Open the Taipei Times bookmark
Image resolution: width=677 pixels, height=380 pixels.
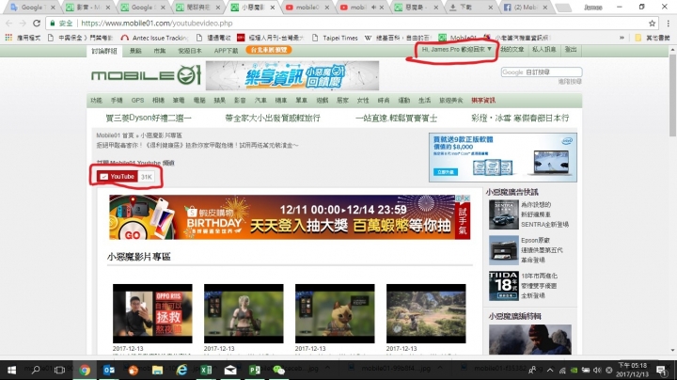[x=335, y=38]
